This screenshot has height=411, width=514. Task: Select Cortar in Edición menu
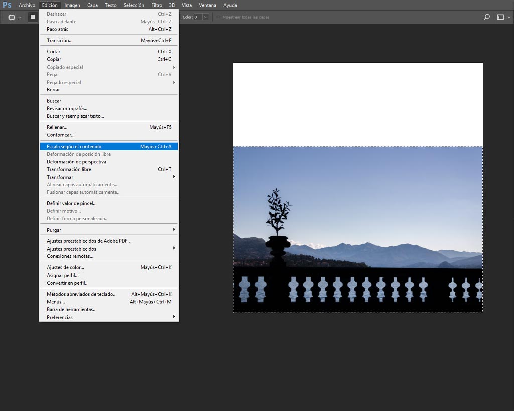point(109,52)
